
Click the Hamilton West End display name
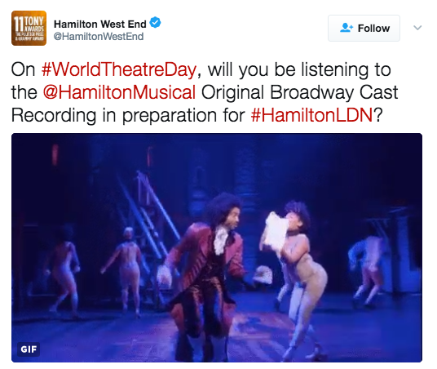click(x=100, y=24)
